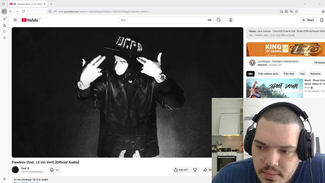
Task: Open the AI assistant sparkle sidebar icon
Action: tap(4, 19)
